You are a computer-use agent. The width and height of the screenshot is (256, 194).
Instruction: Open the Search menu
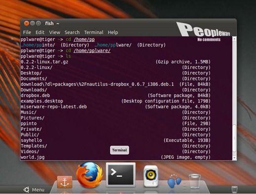tap(72, 33)
